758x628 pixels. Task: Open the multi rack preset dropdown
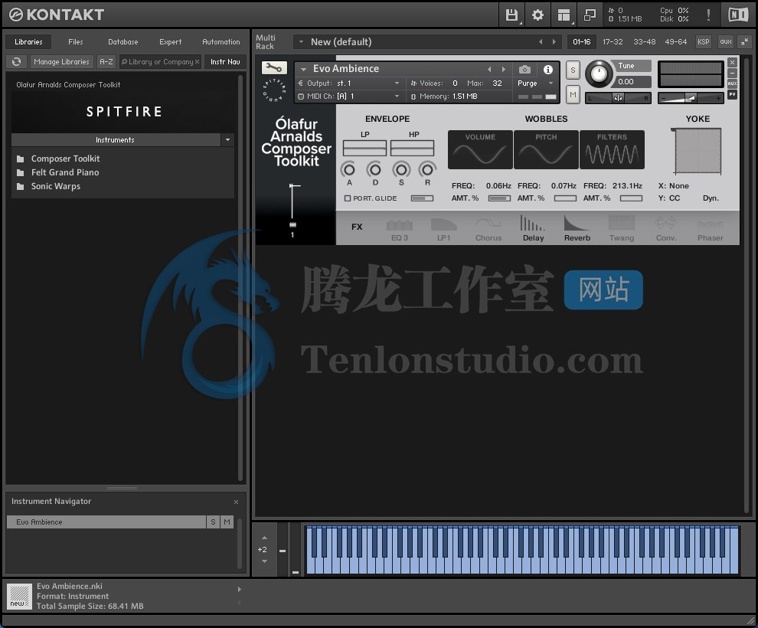tap(301, 42)
